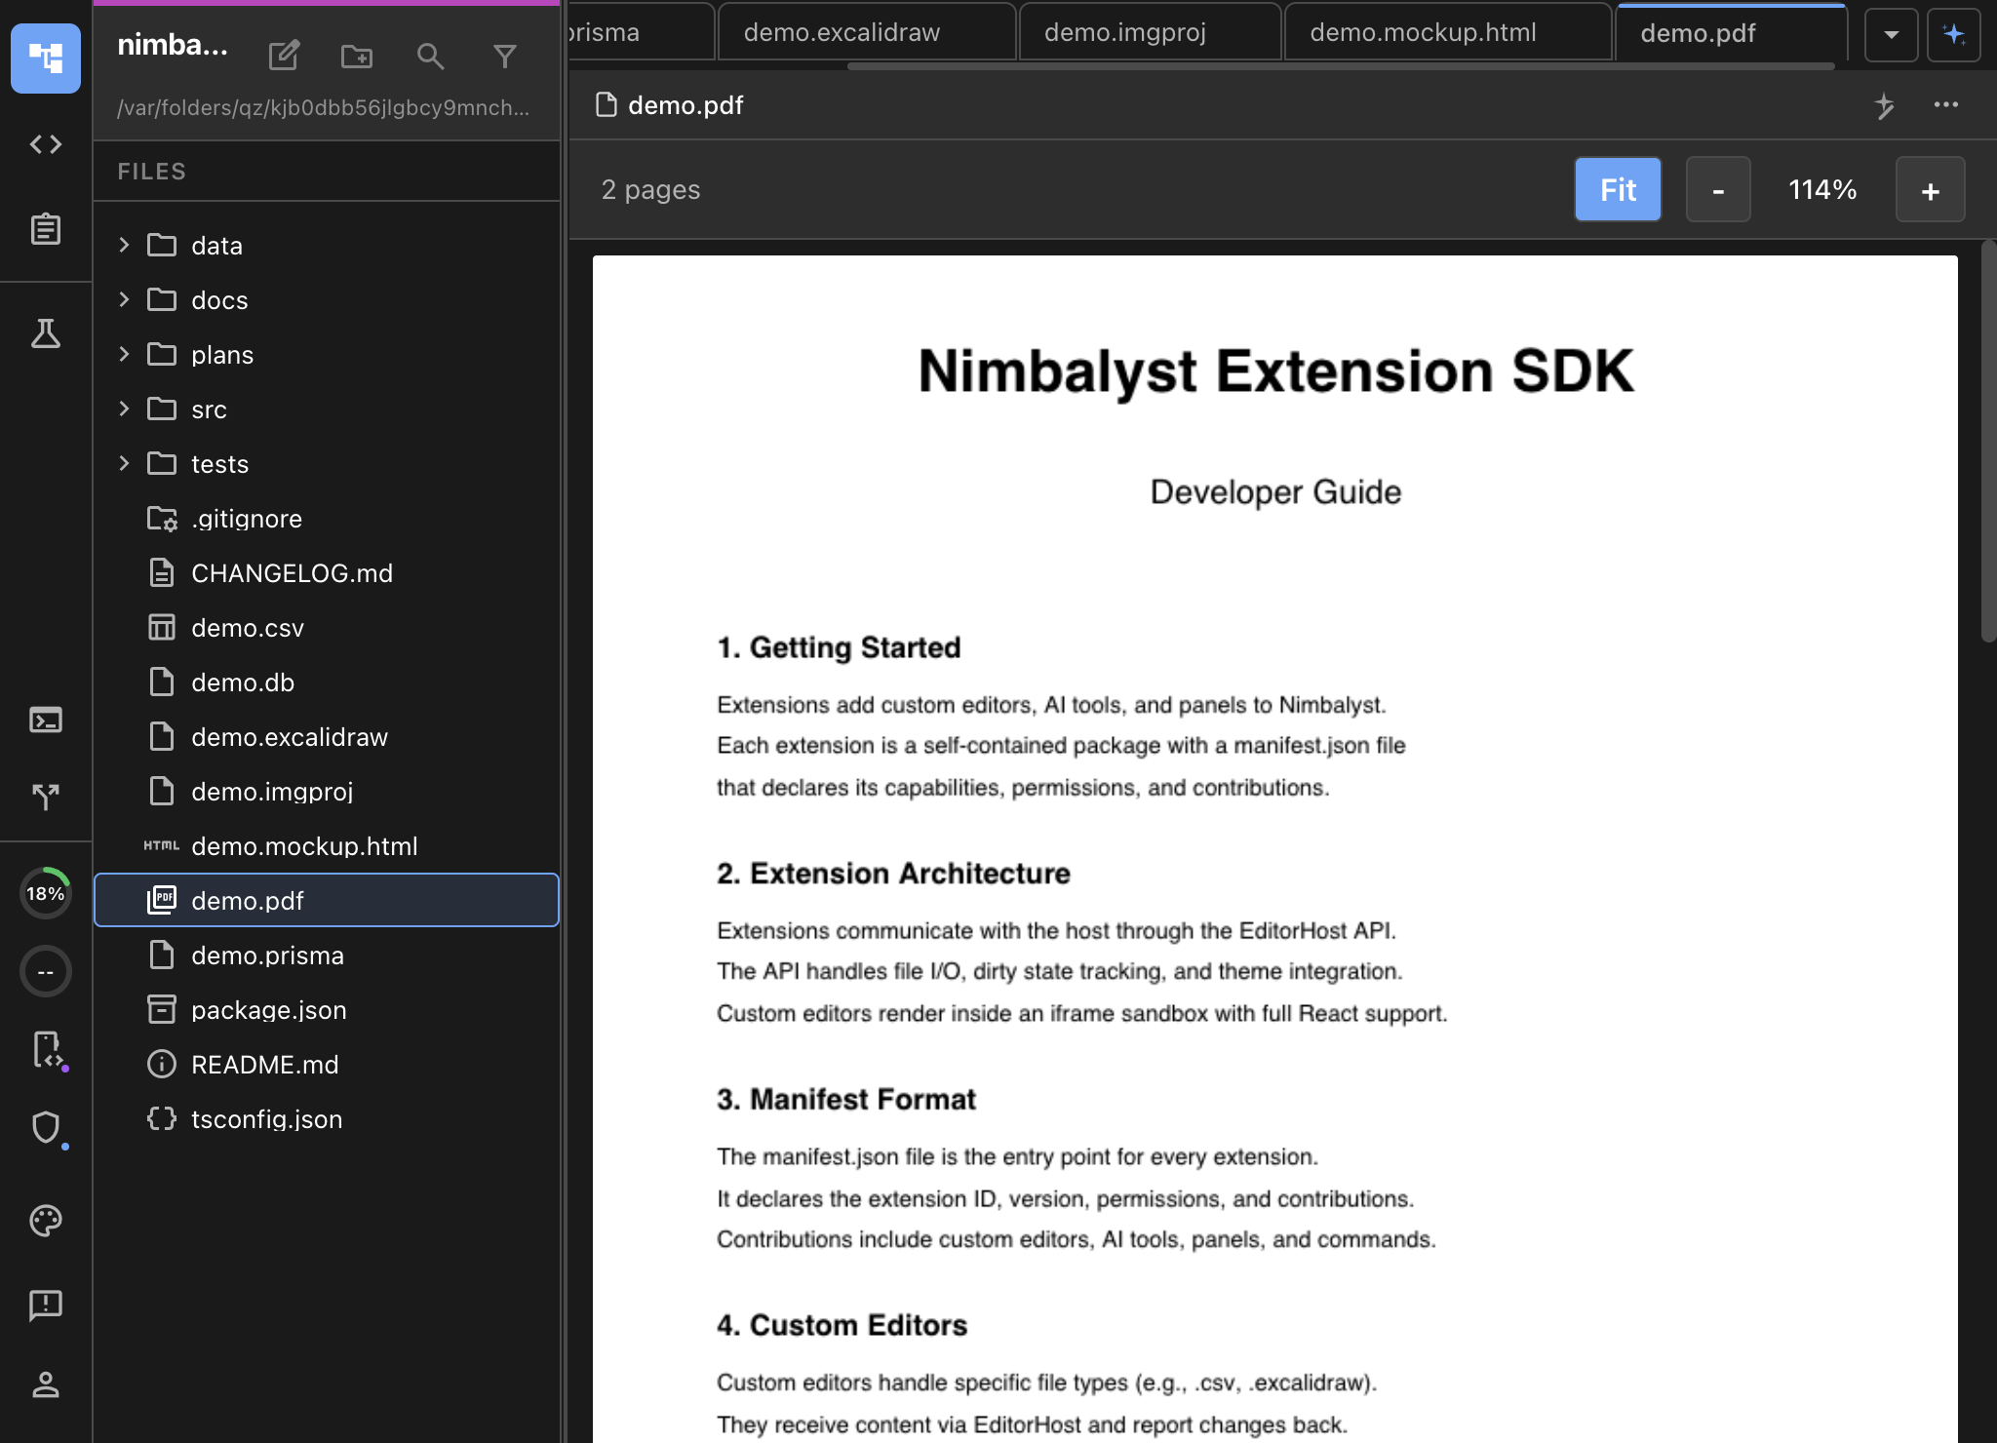Viewport: 1997px width, 1443px height.
Task: Zoom in with the plus button
Action: point(1930,189)
